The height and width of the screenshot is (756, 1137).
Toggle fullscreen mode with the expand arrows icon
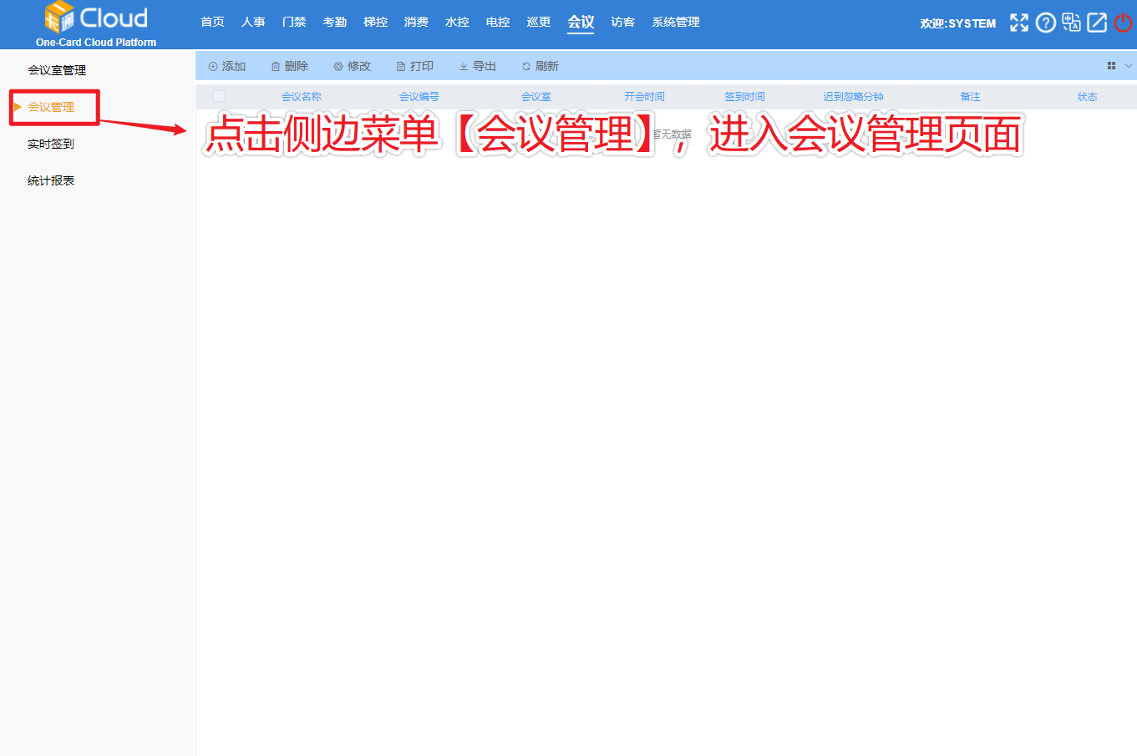point(1018,23)
